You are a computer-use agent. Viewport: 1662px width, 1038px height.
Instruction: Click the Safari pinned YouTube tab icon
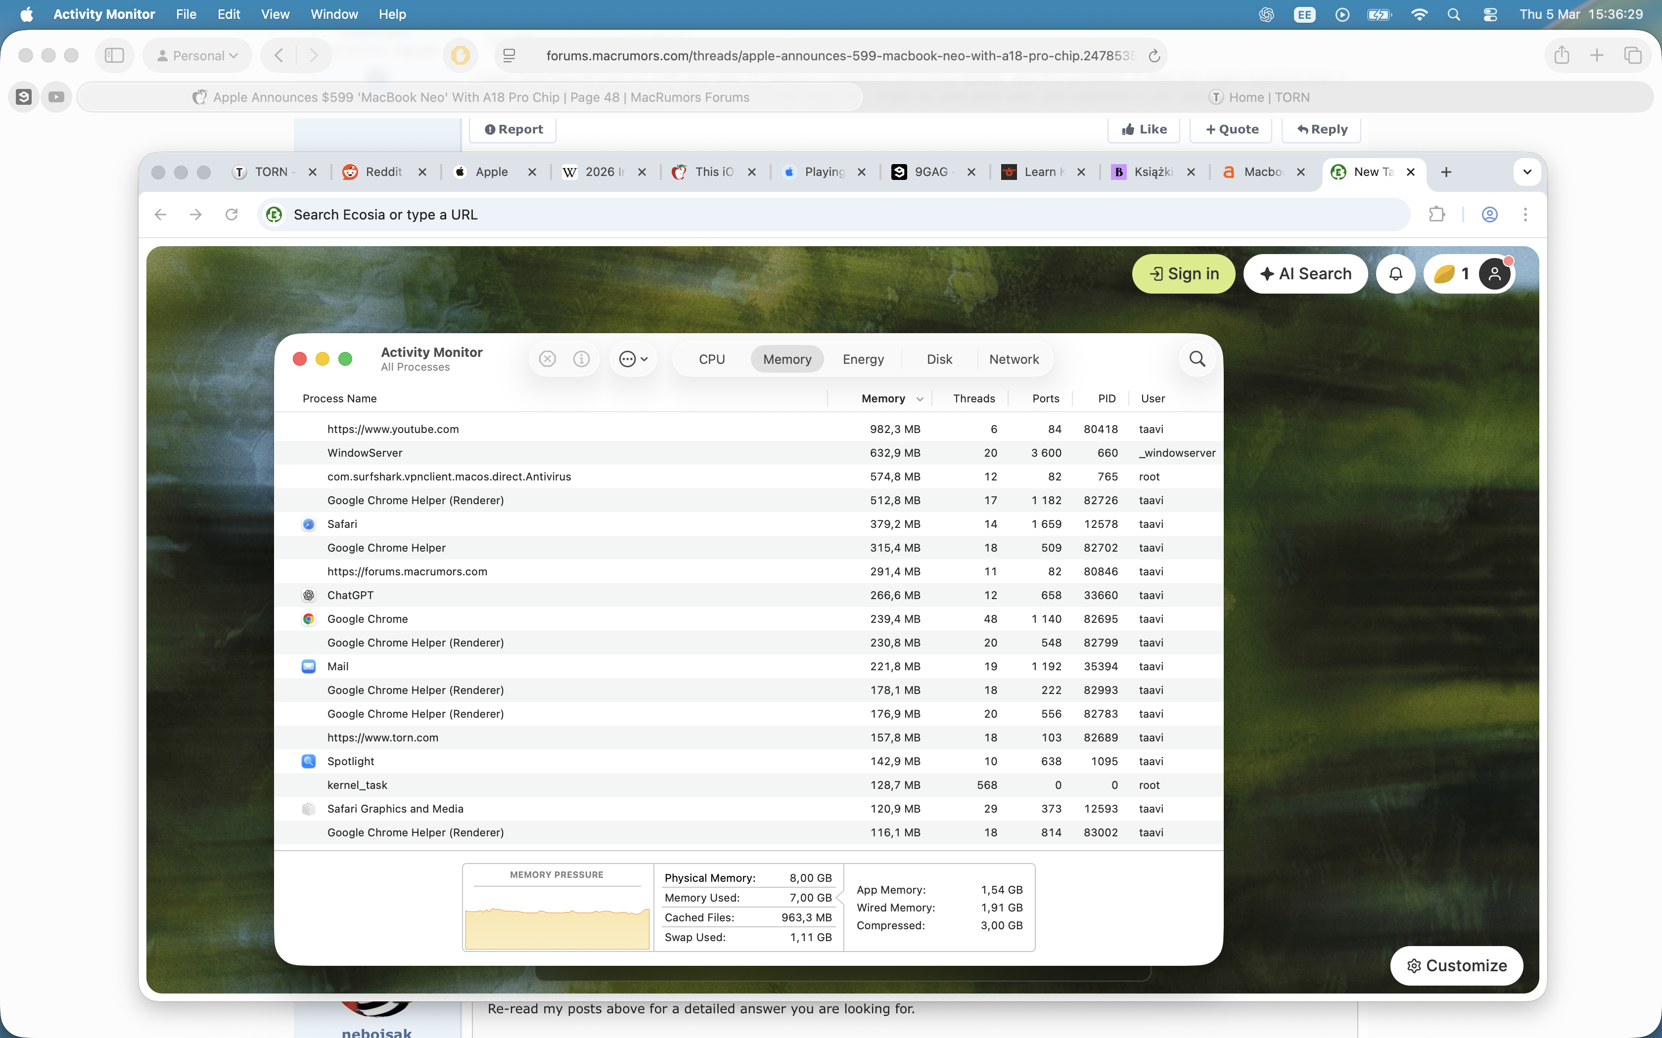tap(56, 97)
